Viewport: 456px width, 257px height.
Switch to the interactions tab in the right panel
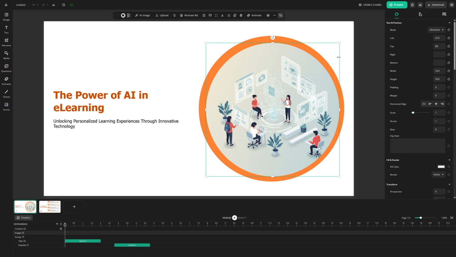(420, 14)
